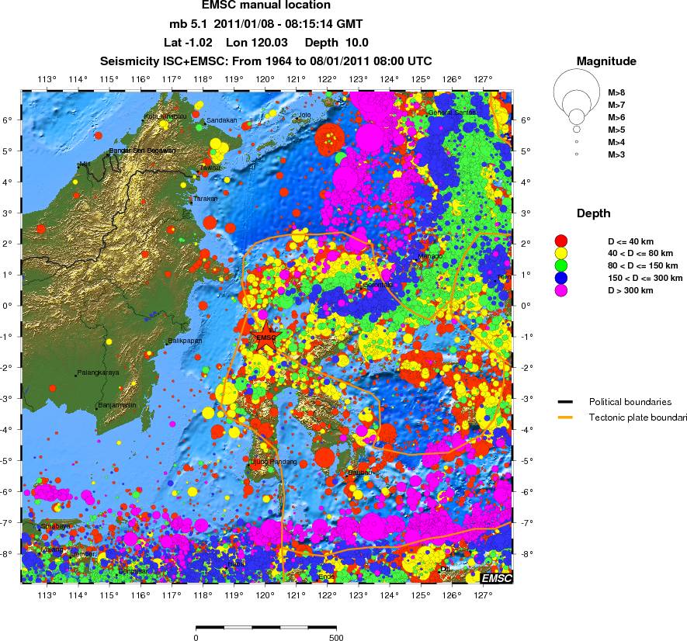The height and width of the screenshot is (641, 687).
Task: Click the 'Lon 120.03' value
Action: (257, 43)
